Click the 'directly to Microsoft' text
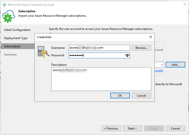The height and width of the screenshot is (135, 189). tap(169, 84)
